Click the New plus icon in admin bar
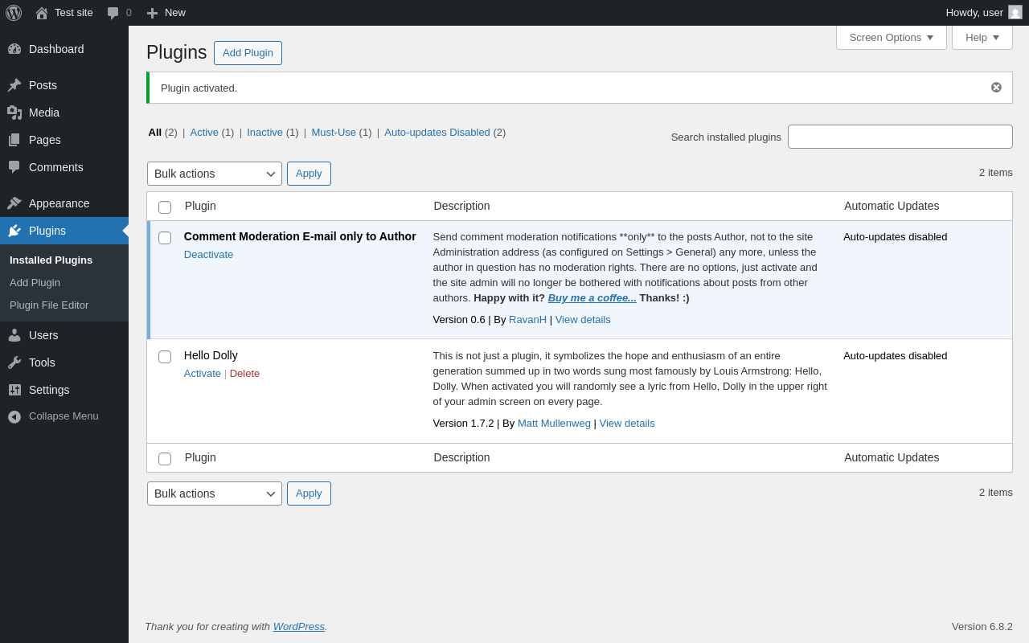The image size is (1029, 643). pos(152,13)
